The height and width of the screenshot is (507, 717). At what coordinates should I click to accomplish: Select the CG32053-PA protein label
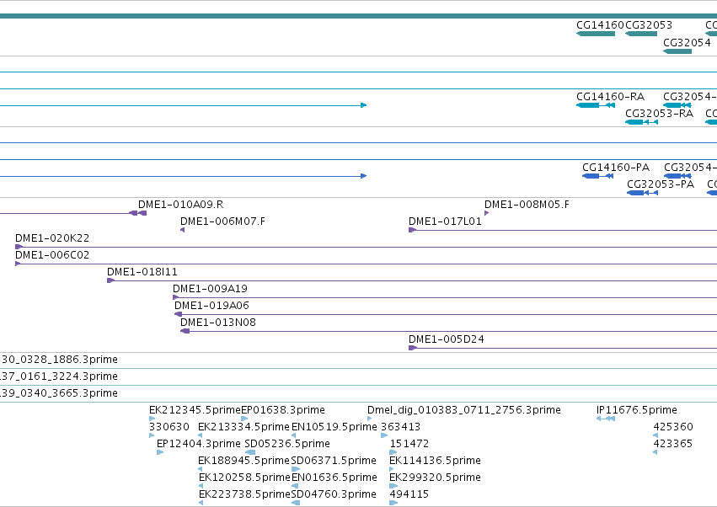point(661,184)
